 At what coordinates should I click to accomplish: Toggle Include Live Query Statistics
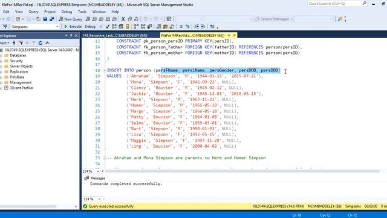coord(143,27)
